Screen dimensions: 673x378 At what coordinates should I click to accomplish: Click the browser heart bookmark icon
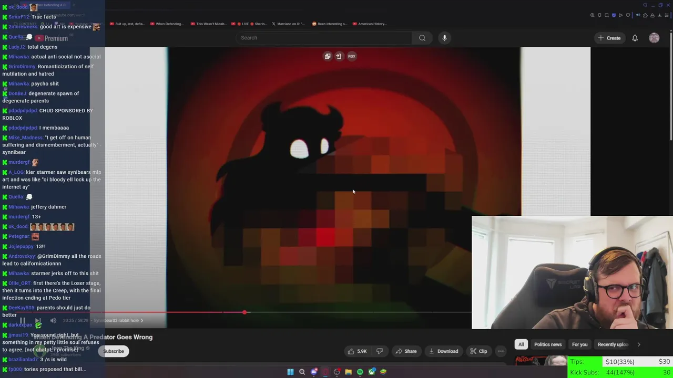(x=628, y=15)
